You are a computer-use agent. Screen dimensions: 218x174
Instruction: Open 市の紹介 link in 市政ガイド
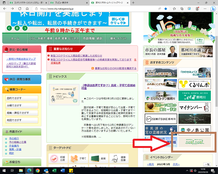coord(14,138)
